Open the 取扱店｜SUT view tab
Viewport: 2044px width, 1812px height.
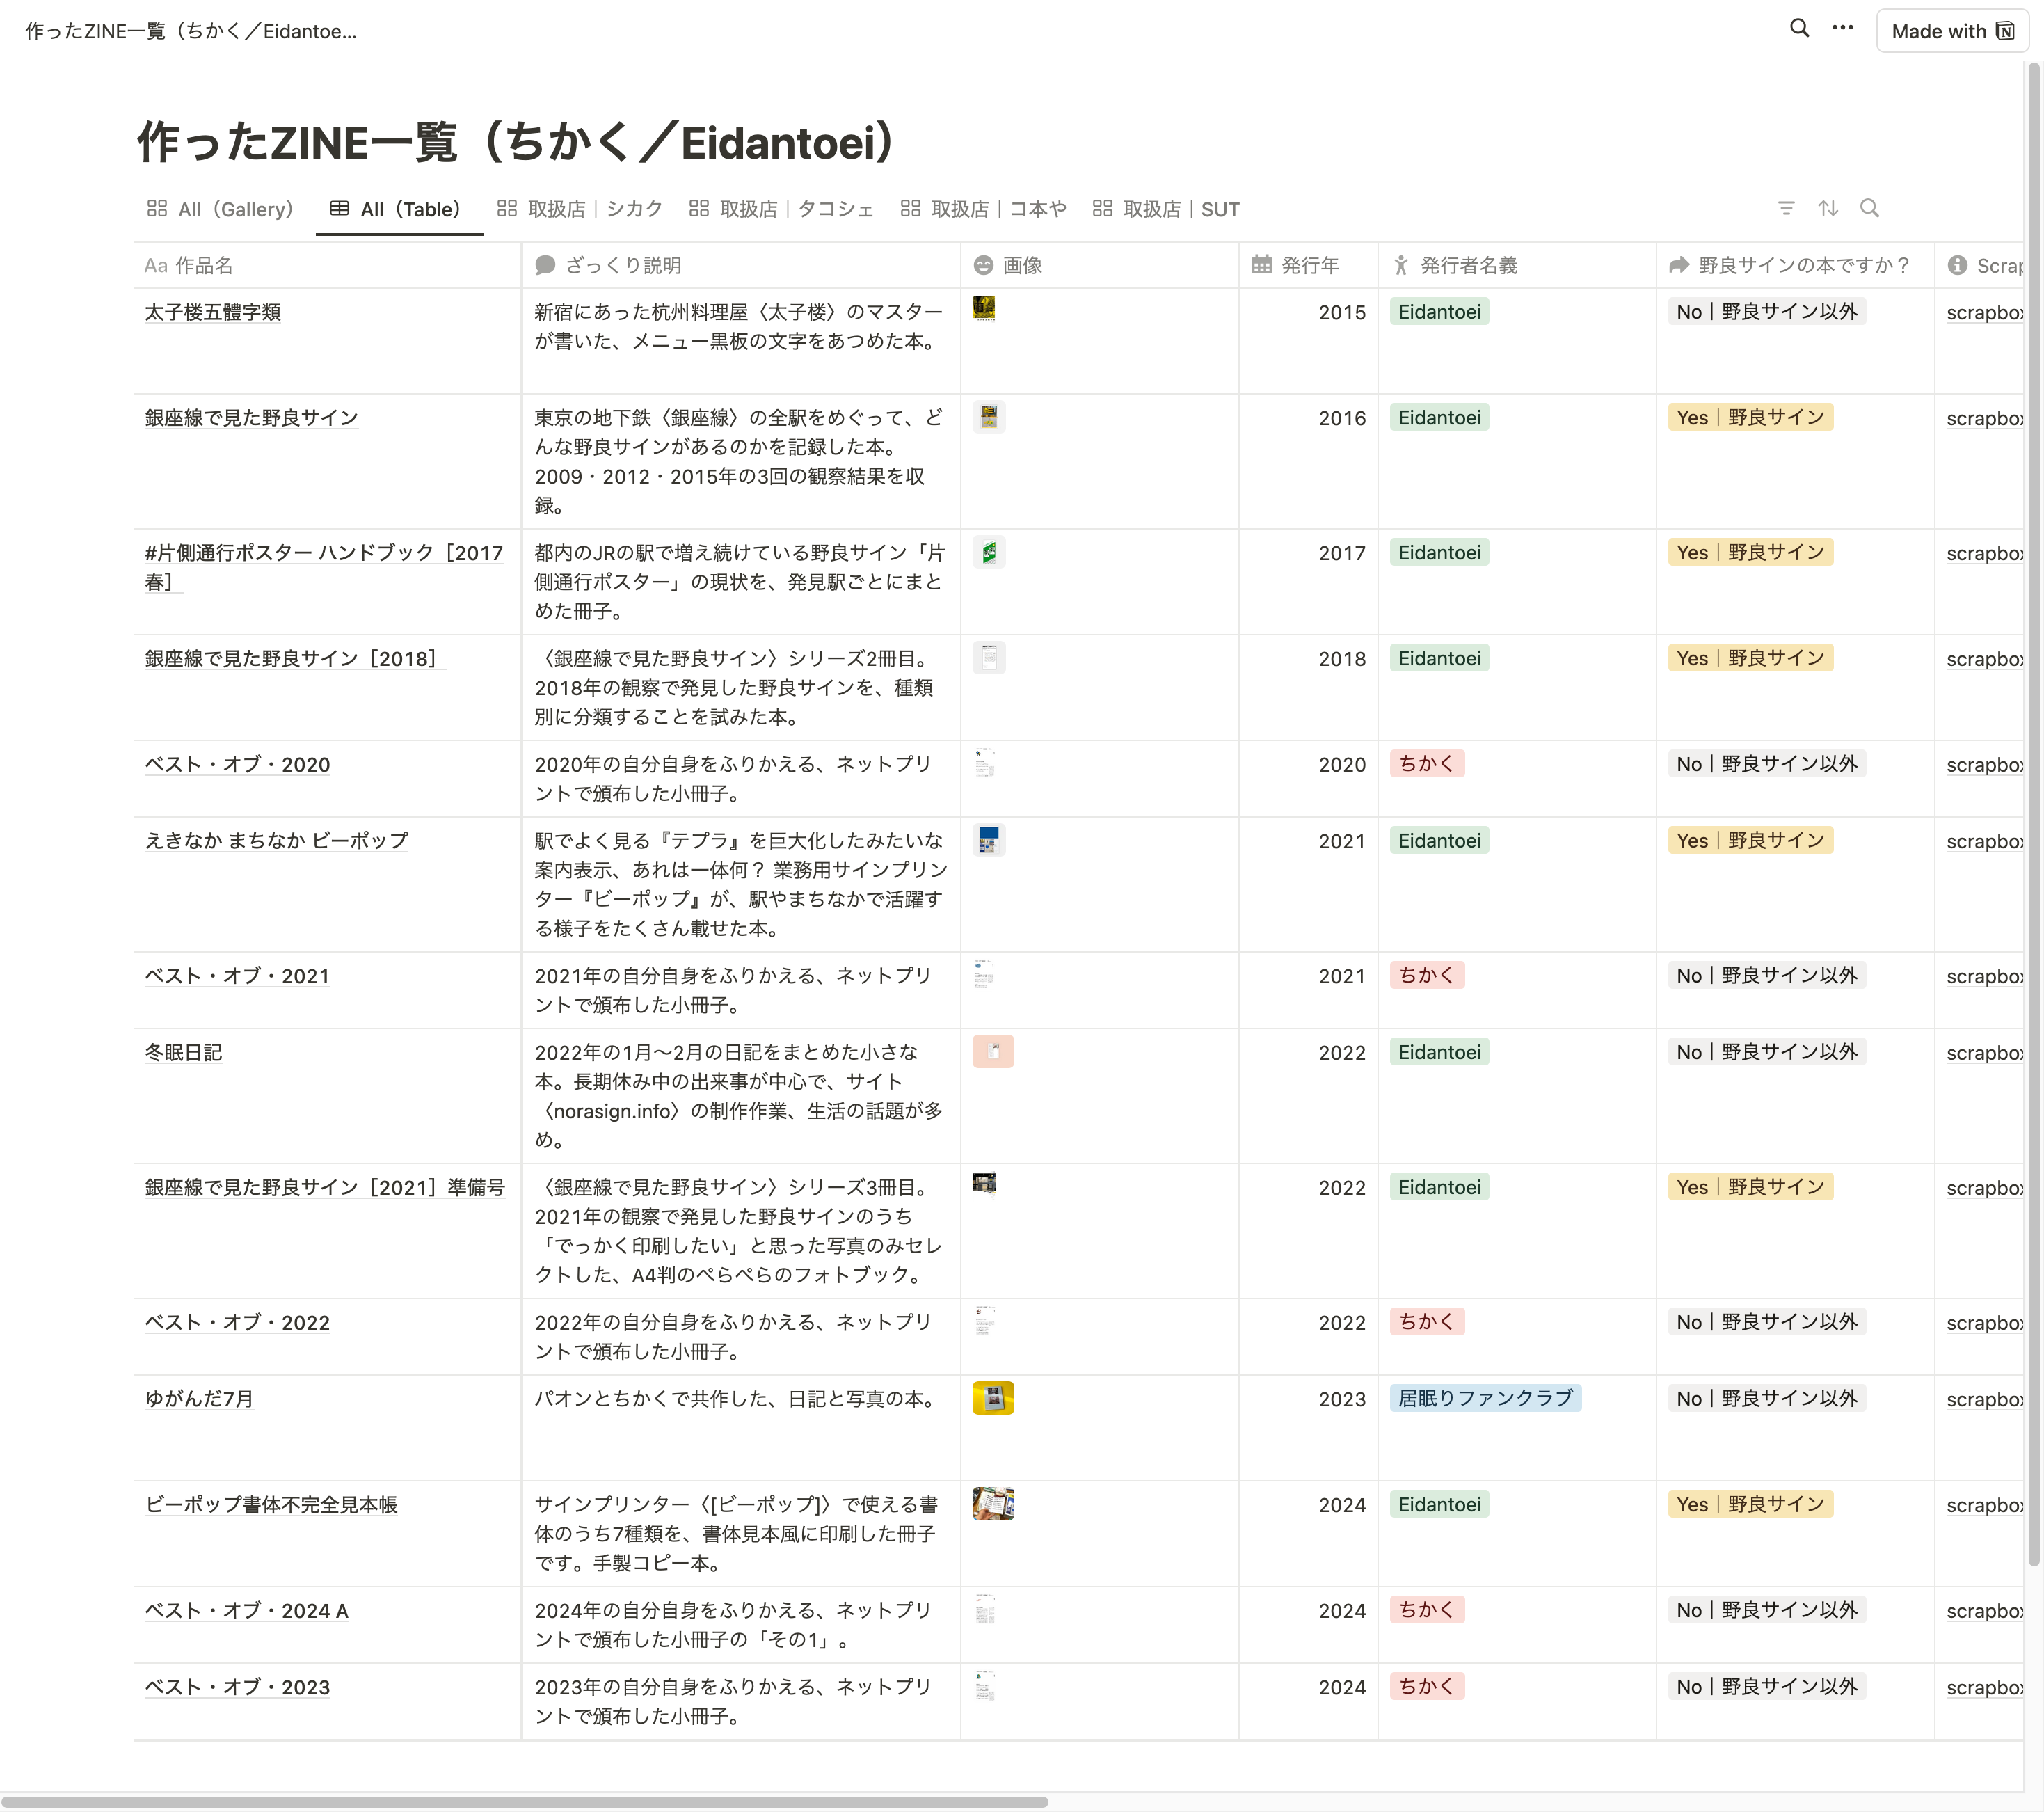click(x=1166, y=209)
